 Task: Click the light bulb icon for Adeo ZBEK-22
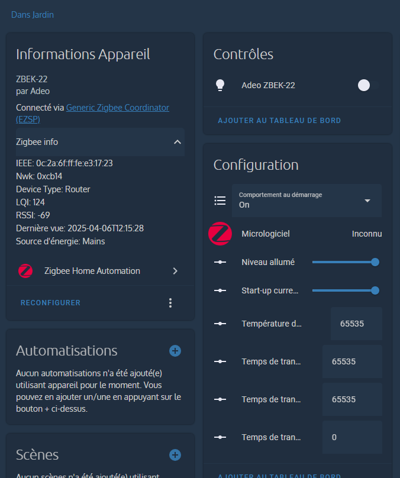[220, 85]
